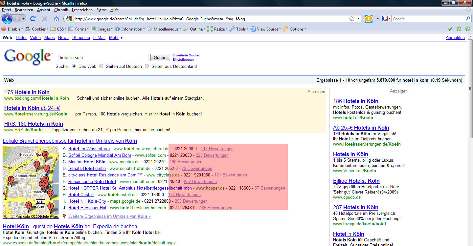The height and width of the screenshot is (246, 473).
Task: Click Weitere Ergebnisse im Umkreis von Köln
Action: [x=109, y=216]
